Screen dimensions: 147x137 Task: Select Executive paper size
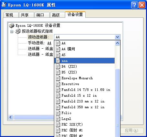85,84
